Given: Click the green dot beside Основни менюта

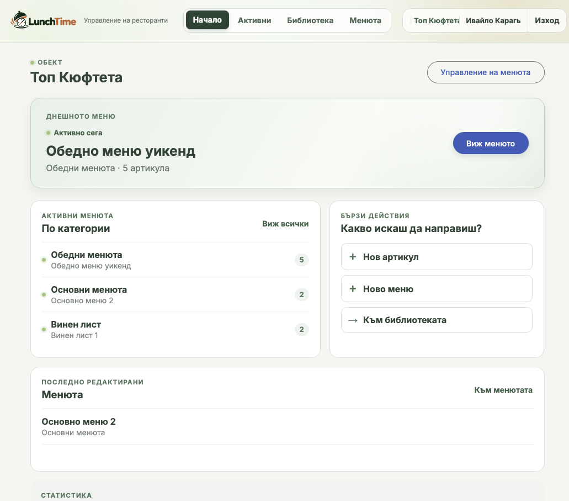Looking at the screenshot, I should point(44,294).
